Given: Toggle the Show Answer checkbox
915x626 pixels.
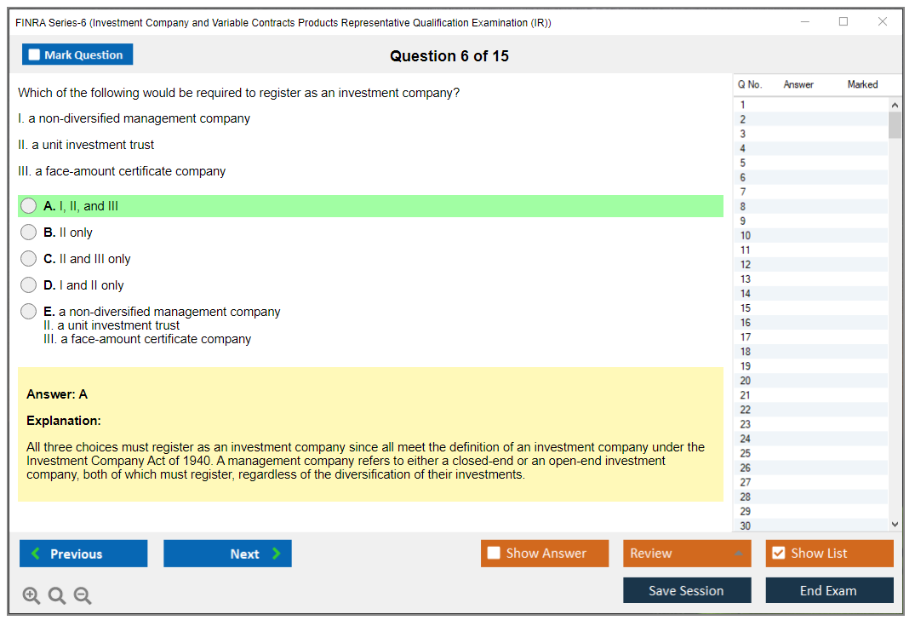Looking at the screenshot, I should pos(494,554).
